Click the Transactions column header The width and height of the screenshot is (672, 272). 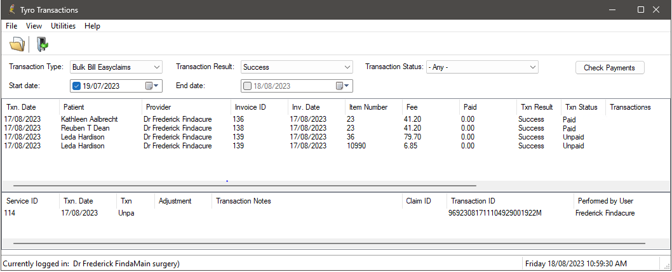tap(630, 107)
